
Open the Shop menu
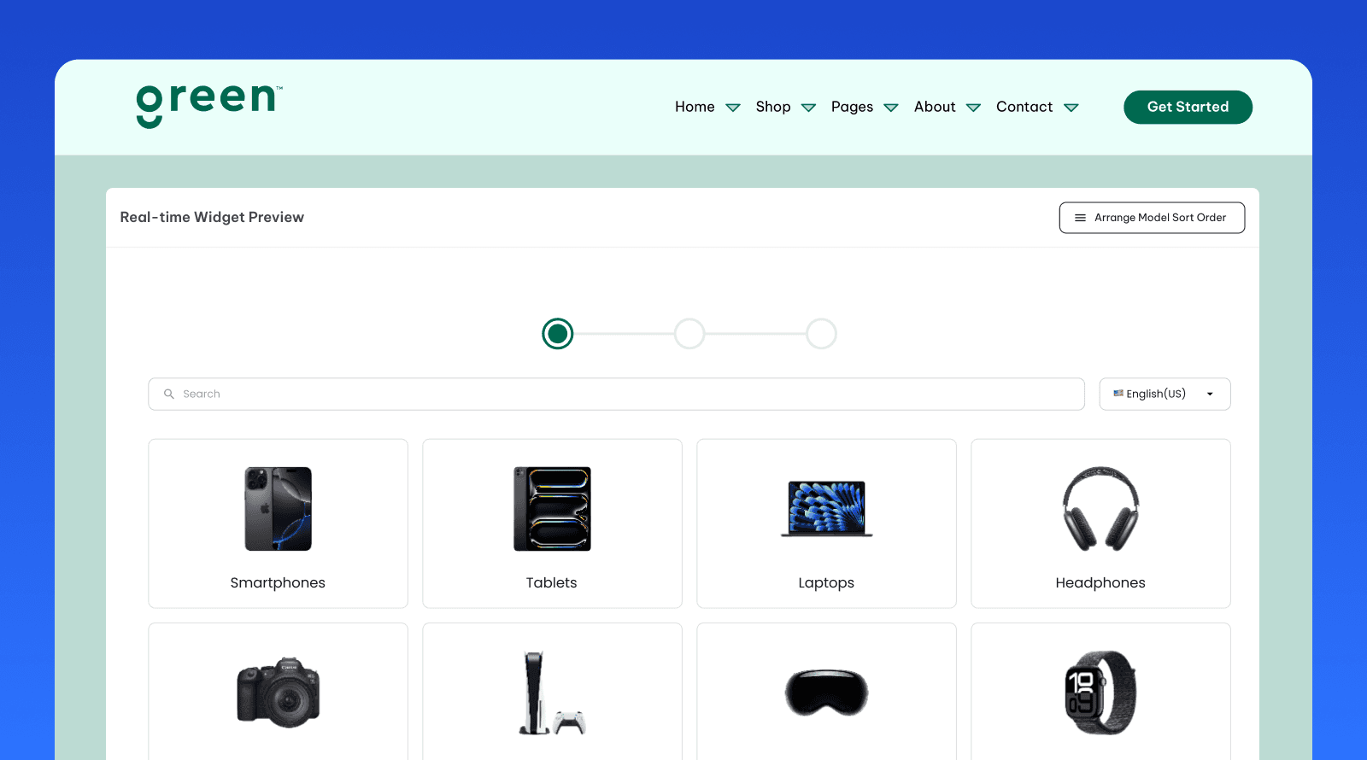[x=773, y=107]
